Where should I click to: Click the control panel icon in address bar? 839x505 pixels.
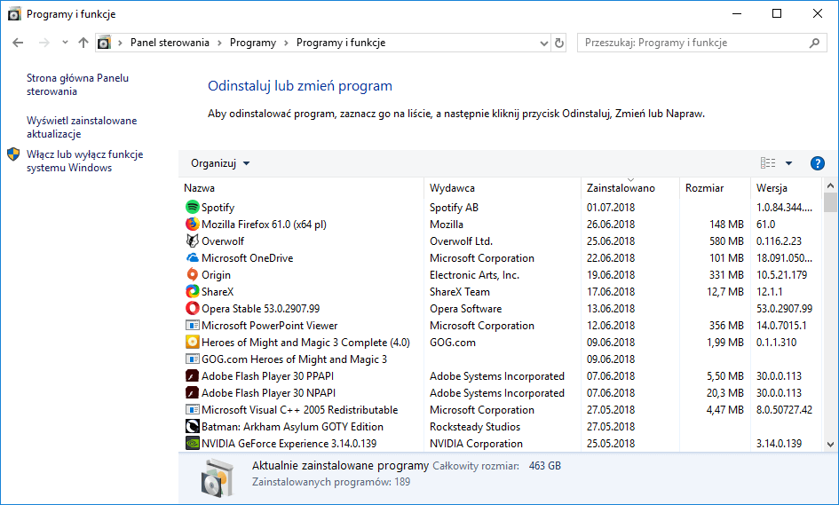click(x=105, y=43)
